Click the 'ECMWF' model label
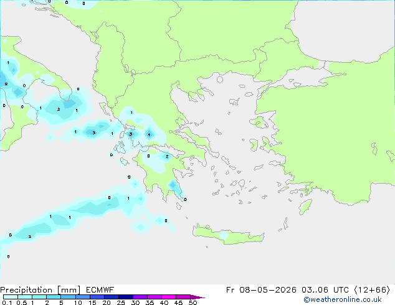This screenshot has width=395, height=305. click(x=100, y=290)
